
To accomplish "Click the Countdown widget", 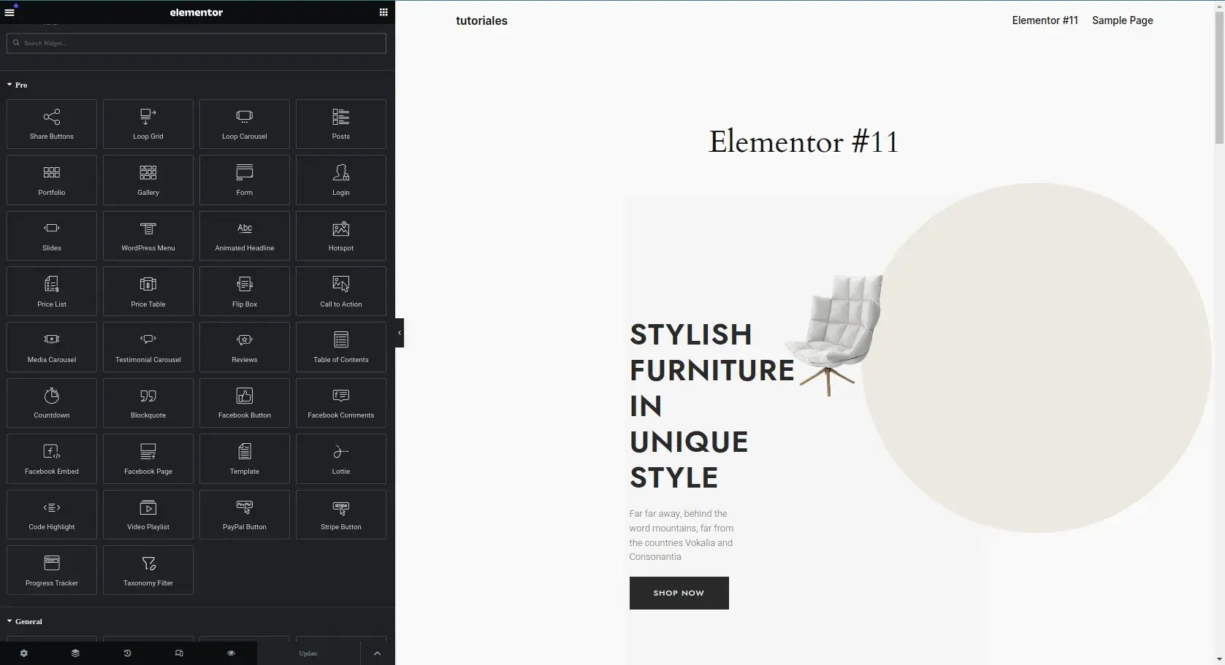I will point(52,403).
